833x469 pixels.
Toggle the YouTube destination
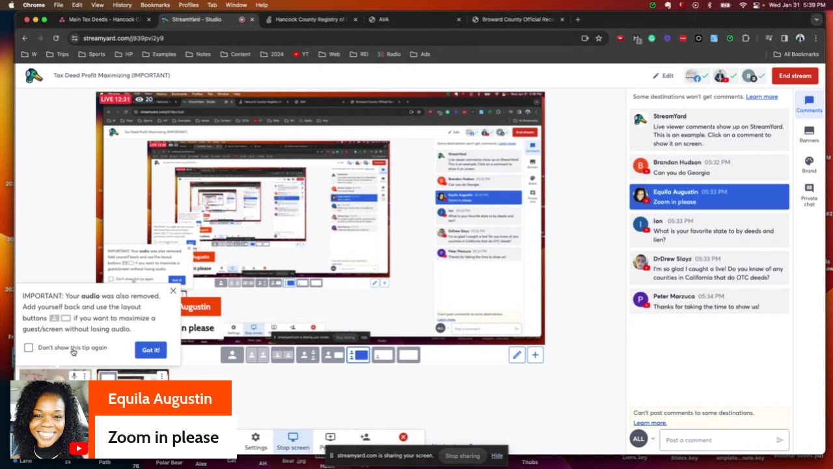(x=724, y=76)
